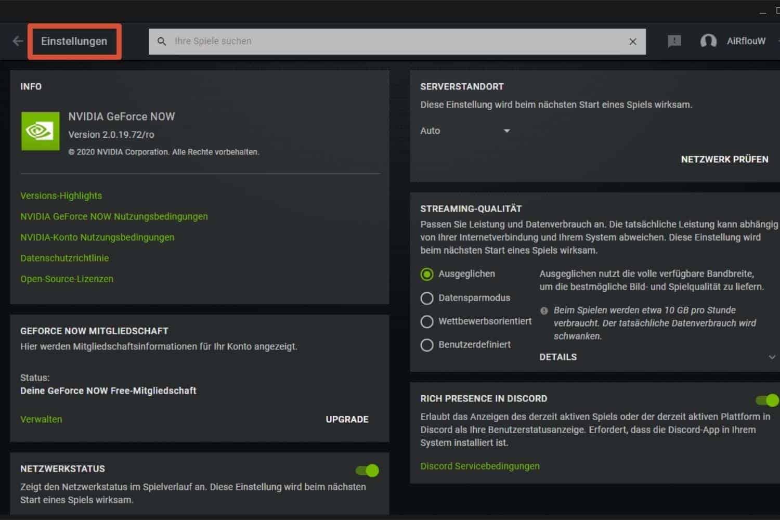The height and width of the screenshot is (520, 780).
Task: Open the AiRflouW user avatar icon
Action: pyautogui.click(x=708, y=41)
